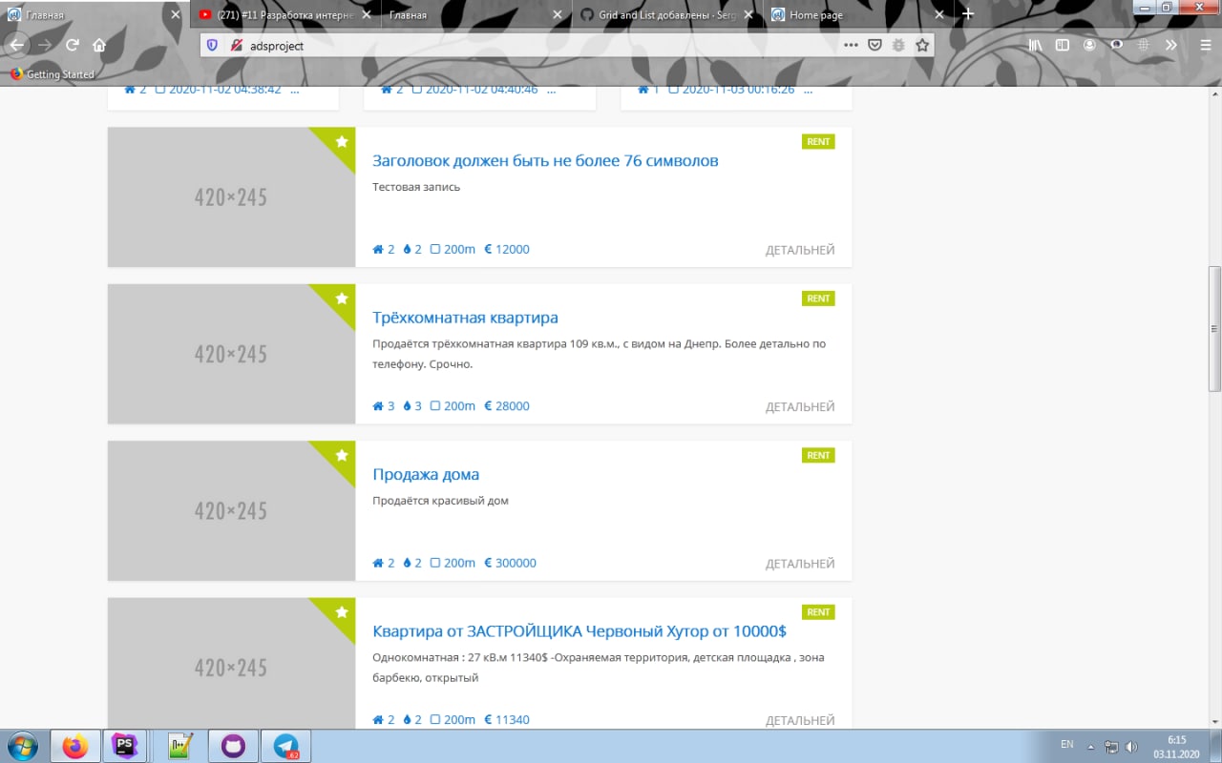Image resolution: width=1222 pixels, height=763 pixels.
Task: Open the Getting Started bookmark
Action: 53,74
